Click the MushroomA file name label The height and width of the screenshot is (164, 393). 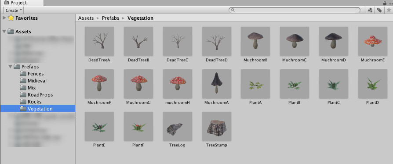click(x=217, y=103)
